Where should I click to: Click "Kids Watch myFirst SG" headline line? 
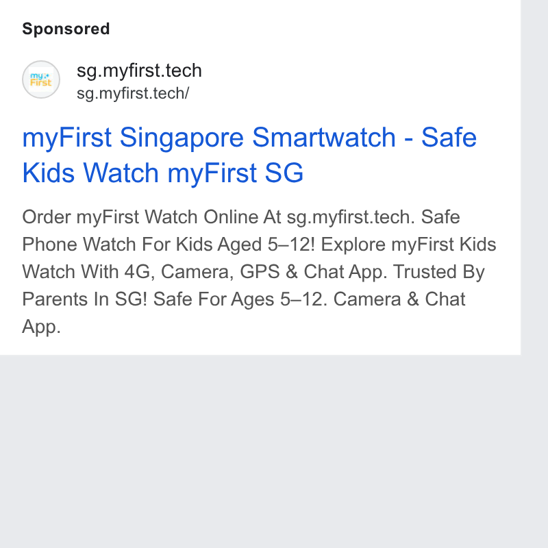click(163, 173)
